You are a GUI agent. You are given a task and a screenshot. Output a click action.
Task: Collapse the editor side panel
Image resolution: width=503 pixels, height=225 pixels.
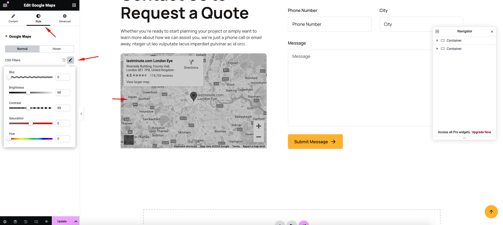pos(82,114)
